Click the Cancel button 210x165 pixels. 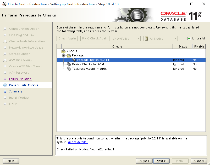tap(199, 161)
